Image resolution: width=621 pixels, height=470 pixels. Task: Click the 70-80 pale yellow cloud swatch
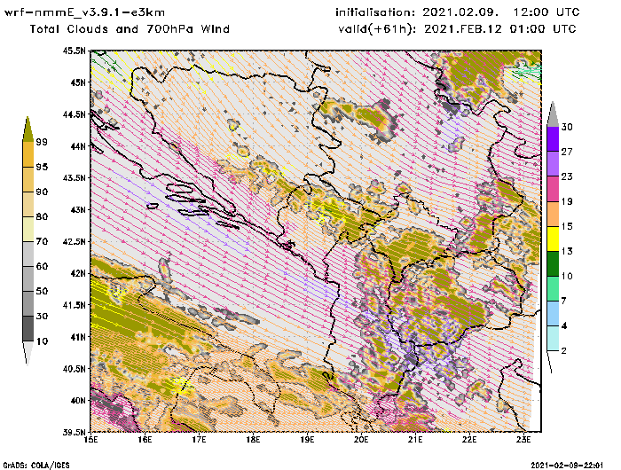click(28, 230)
